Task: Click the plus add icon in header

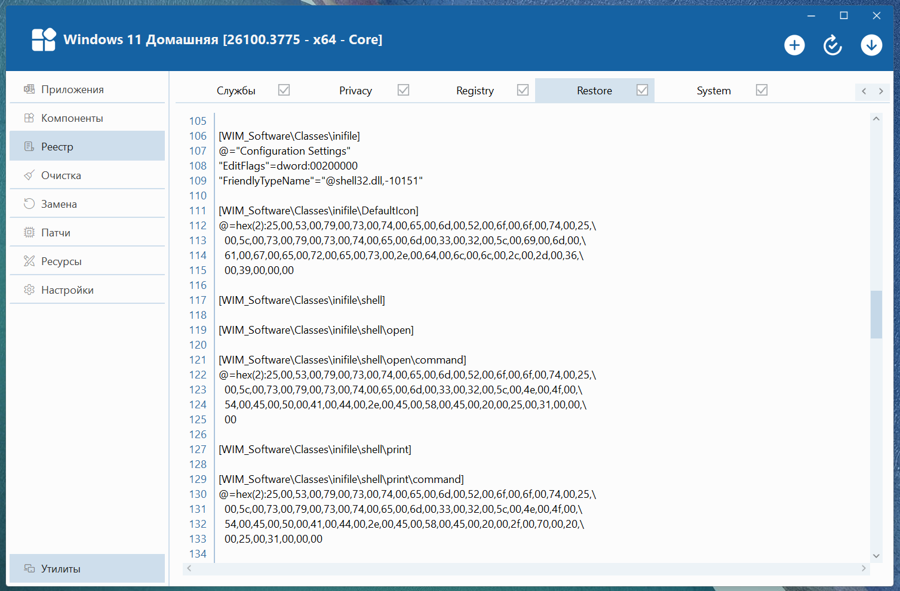Action: click(794, 45)
